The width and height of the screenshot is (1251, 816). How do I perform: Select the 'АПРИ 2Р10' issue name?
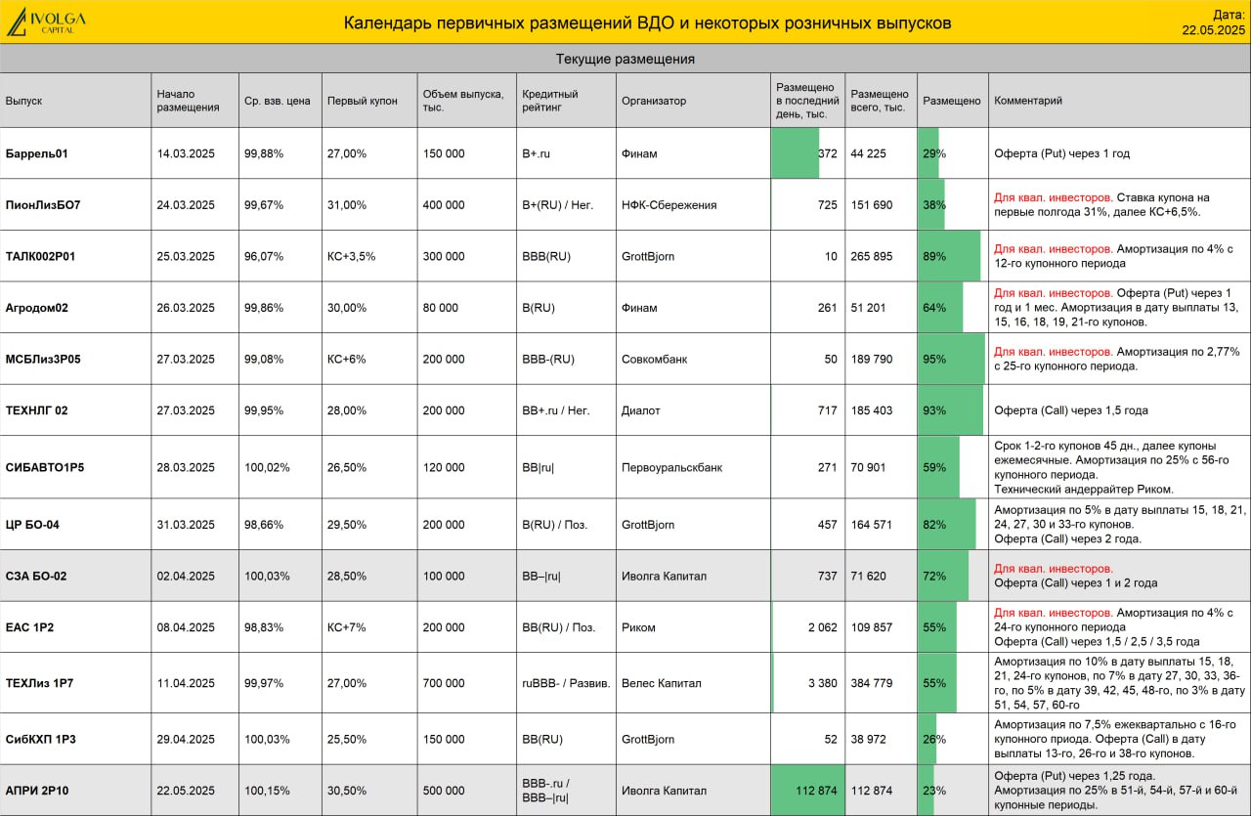tap(35, 790)
